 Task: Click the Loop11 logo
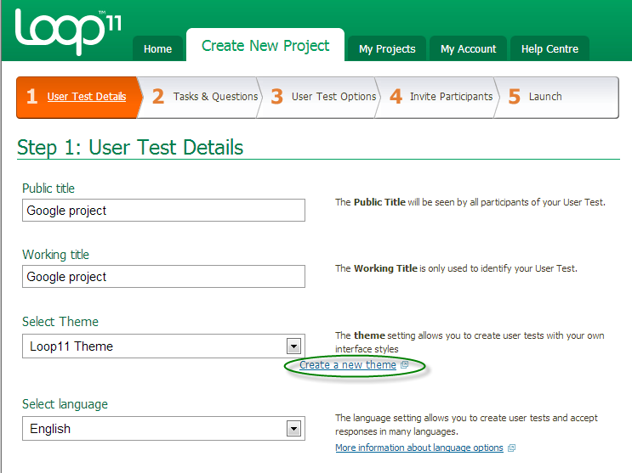[x=68, y=31]
